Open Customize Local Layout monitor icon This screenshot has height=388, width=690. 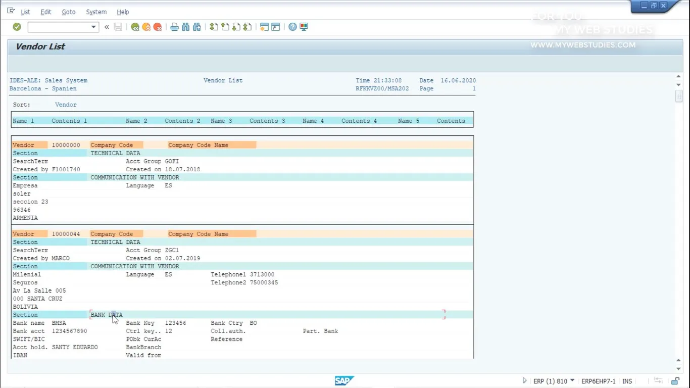(304, 27)
